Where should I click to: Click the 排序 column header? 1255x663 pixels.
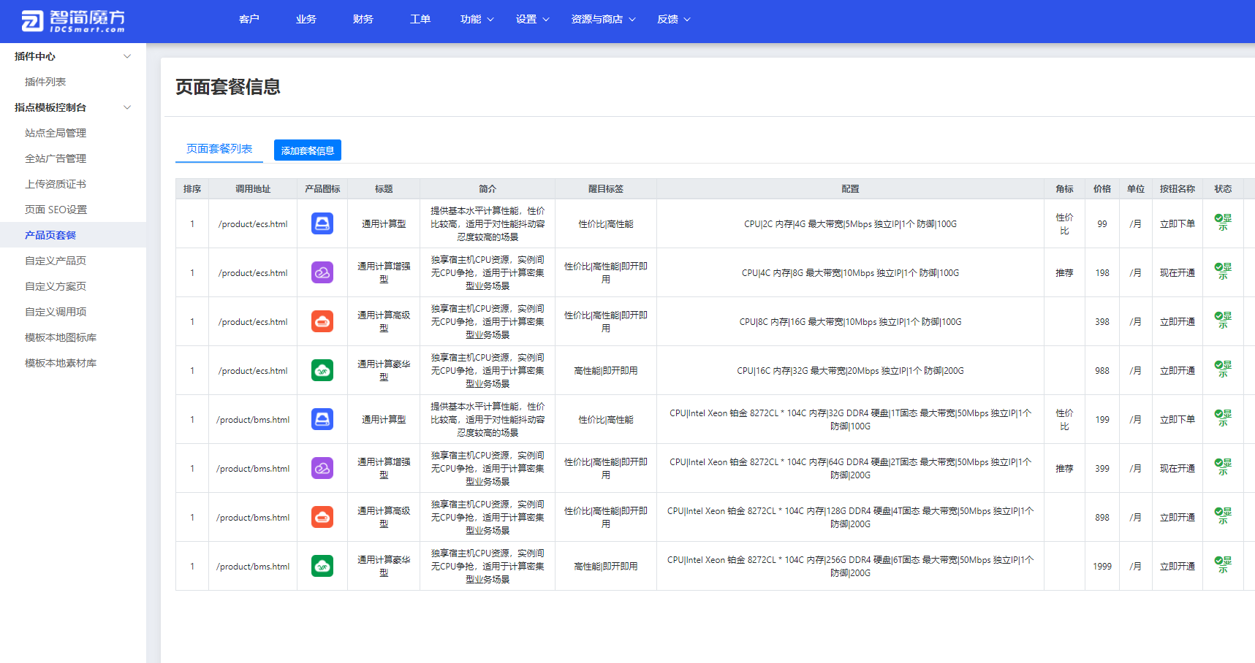pos(192,189)
